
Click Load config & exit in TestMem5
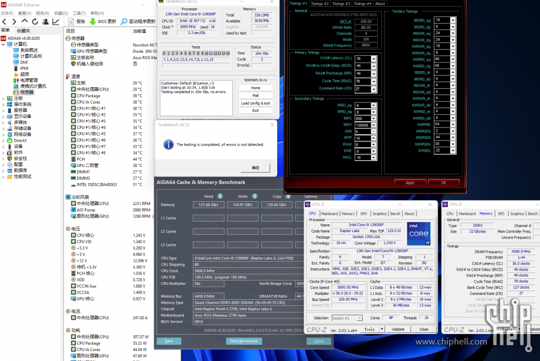256,103
